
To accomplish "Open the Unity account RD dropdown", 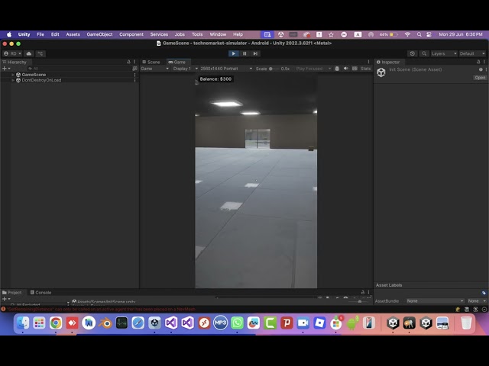I will point(12,53).
